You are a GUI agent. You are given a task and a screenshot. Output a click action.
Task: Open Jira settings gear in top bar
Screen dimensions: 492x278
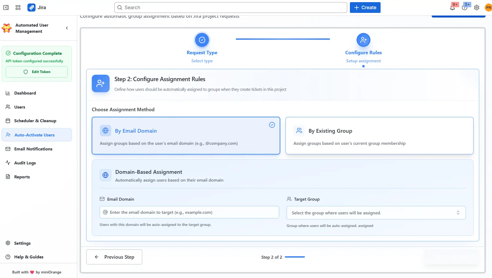coord(477,8)
